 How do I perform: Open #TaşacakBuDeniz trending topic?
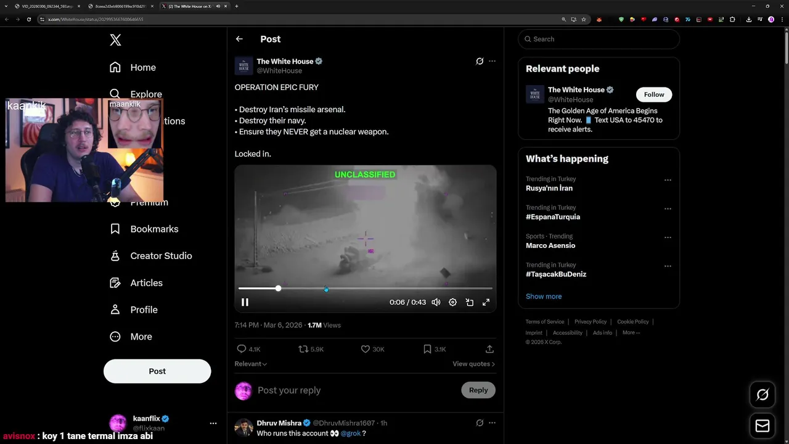(556, 274)
